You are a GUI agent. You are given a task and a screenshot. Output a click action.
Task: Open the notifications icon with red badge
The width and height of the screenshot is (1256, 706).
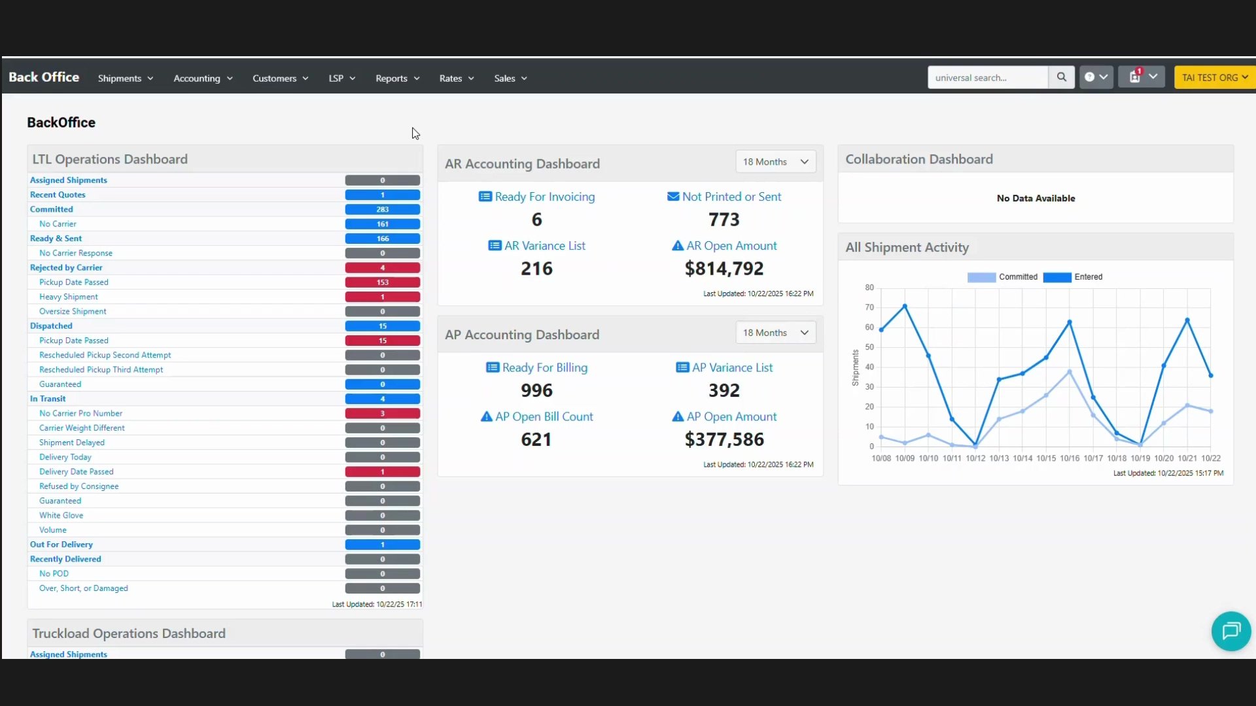click(x=1141, y=77)
